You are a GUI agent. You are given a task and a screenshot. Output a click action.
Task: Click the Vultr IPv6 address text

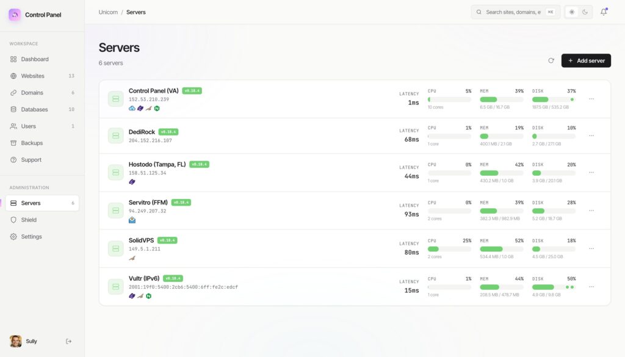183,287
